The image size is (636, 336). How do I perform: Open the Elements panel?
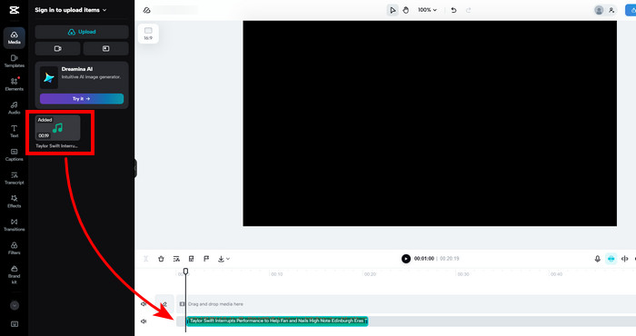[x=15, y=84]
